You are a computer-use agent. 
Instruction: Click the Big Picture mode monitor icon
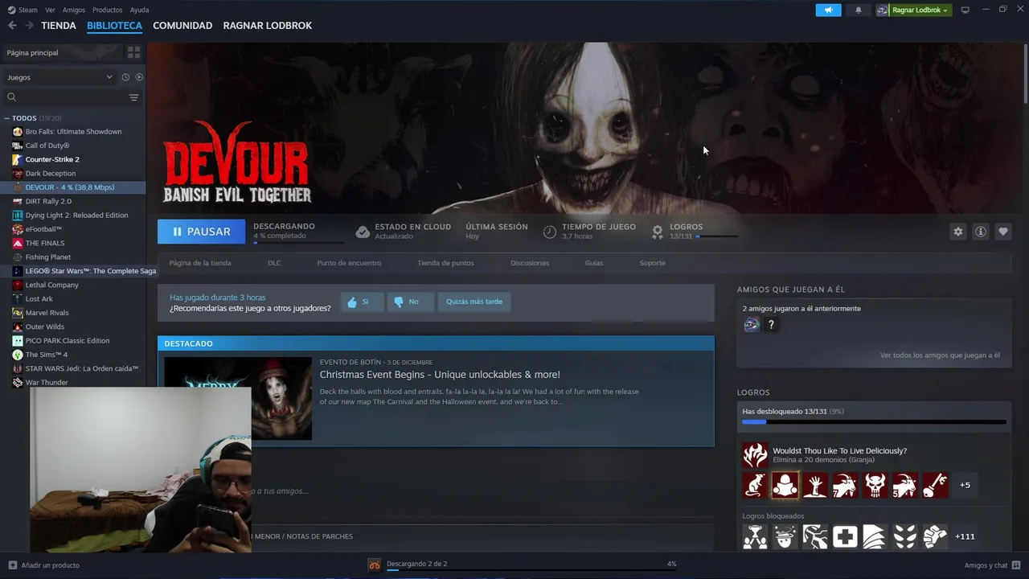(965, 10)
